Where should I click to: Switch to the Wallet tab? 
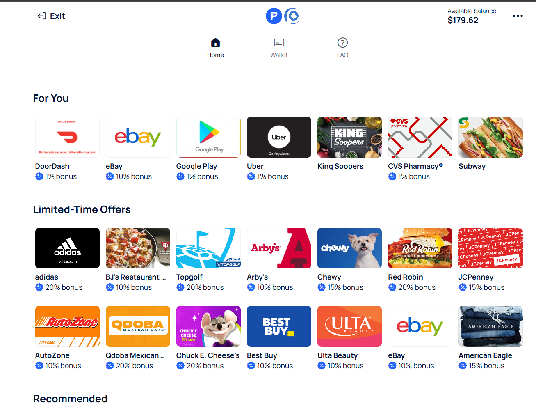[279, 48]
